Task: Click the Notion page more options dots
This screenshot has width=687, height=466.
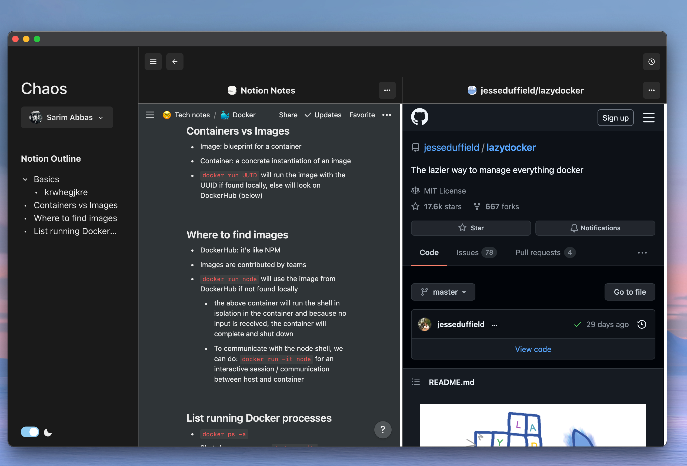Action: [387, 115]
